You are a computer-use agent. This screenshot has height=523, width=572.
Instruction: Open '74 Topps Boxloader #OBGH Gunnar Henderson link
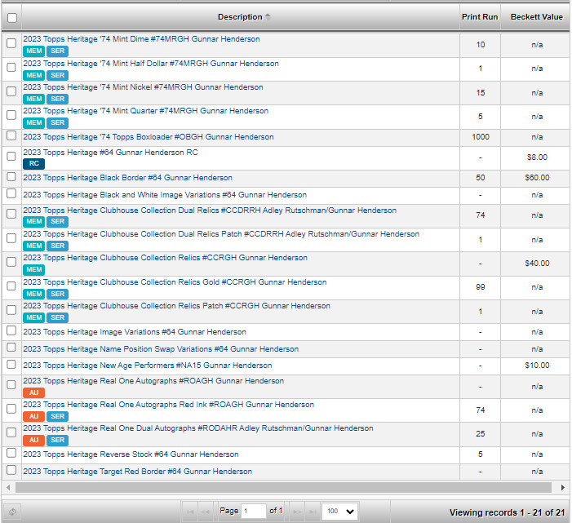[x=149, y=137]
